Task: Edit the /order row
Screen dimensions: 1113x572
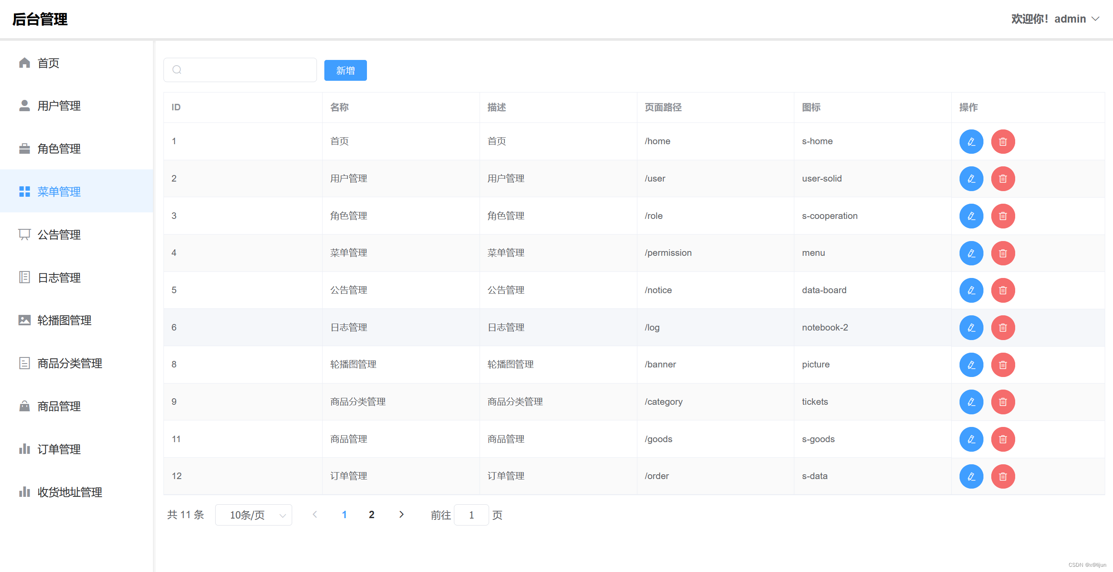Action: (x=971, y=476)
